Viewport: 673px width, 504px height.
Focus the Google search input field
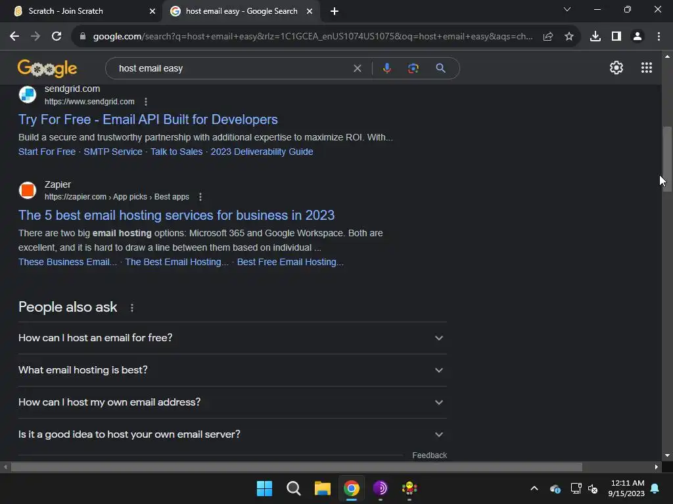tap(232, 68)
